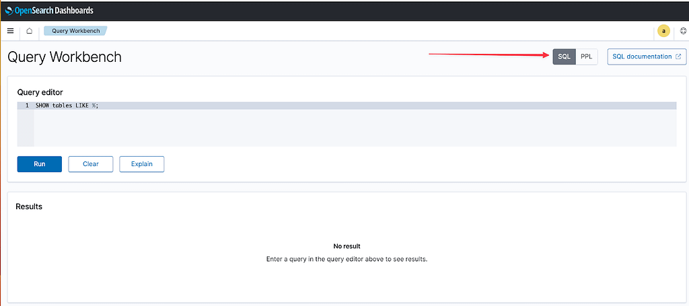
Task: Click the Explain button
Action: pyautogui.click(x=141, y=164)
